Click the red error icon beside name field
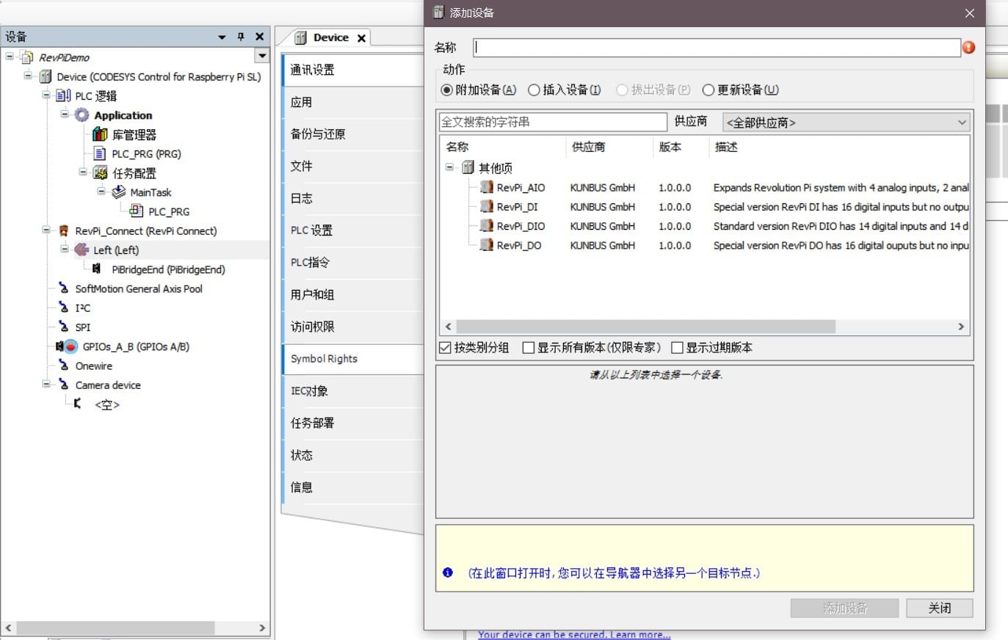Viewport: 1008px width, 640px height. click(x=968, y=48)
